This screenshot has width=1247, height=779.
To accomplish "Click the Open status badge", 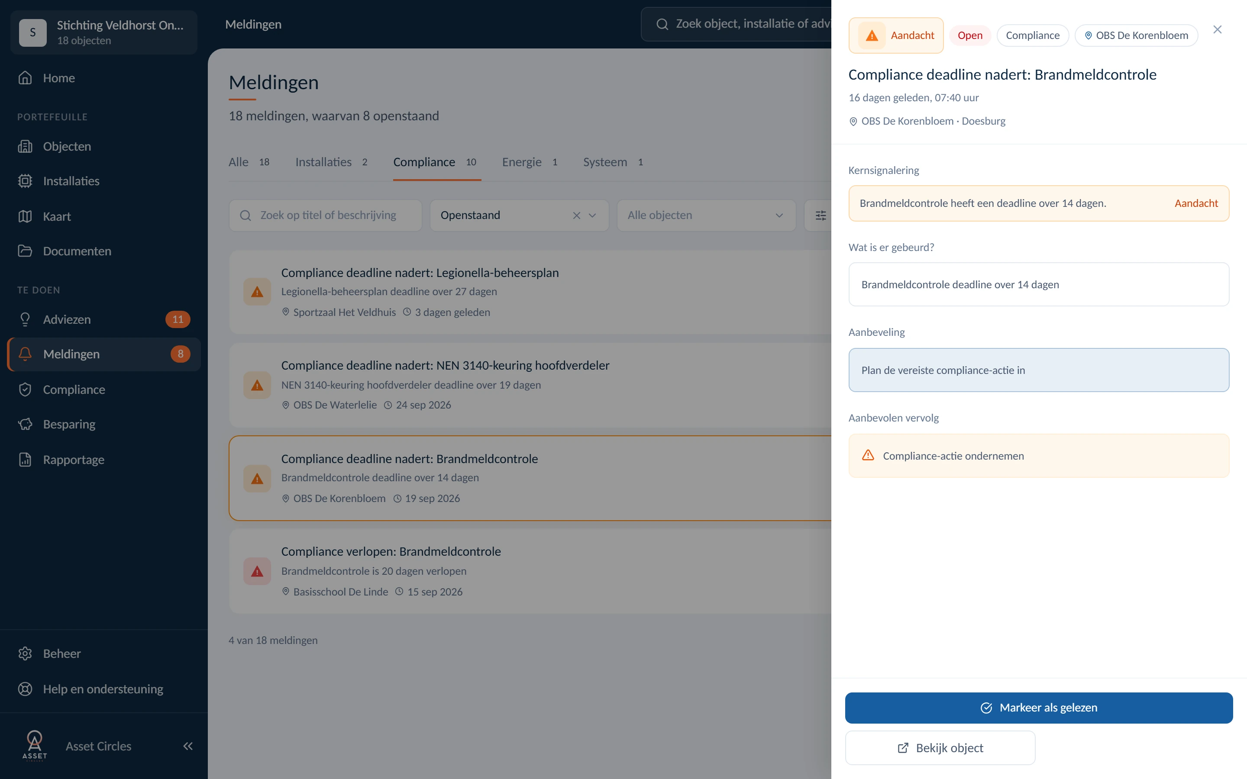I will (970, 35).
